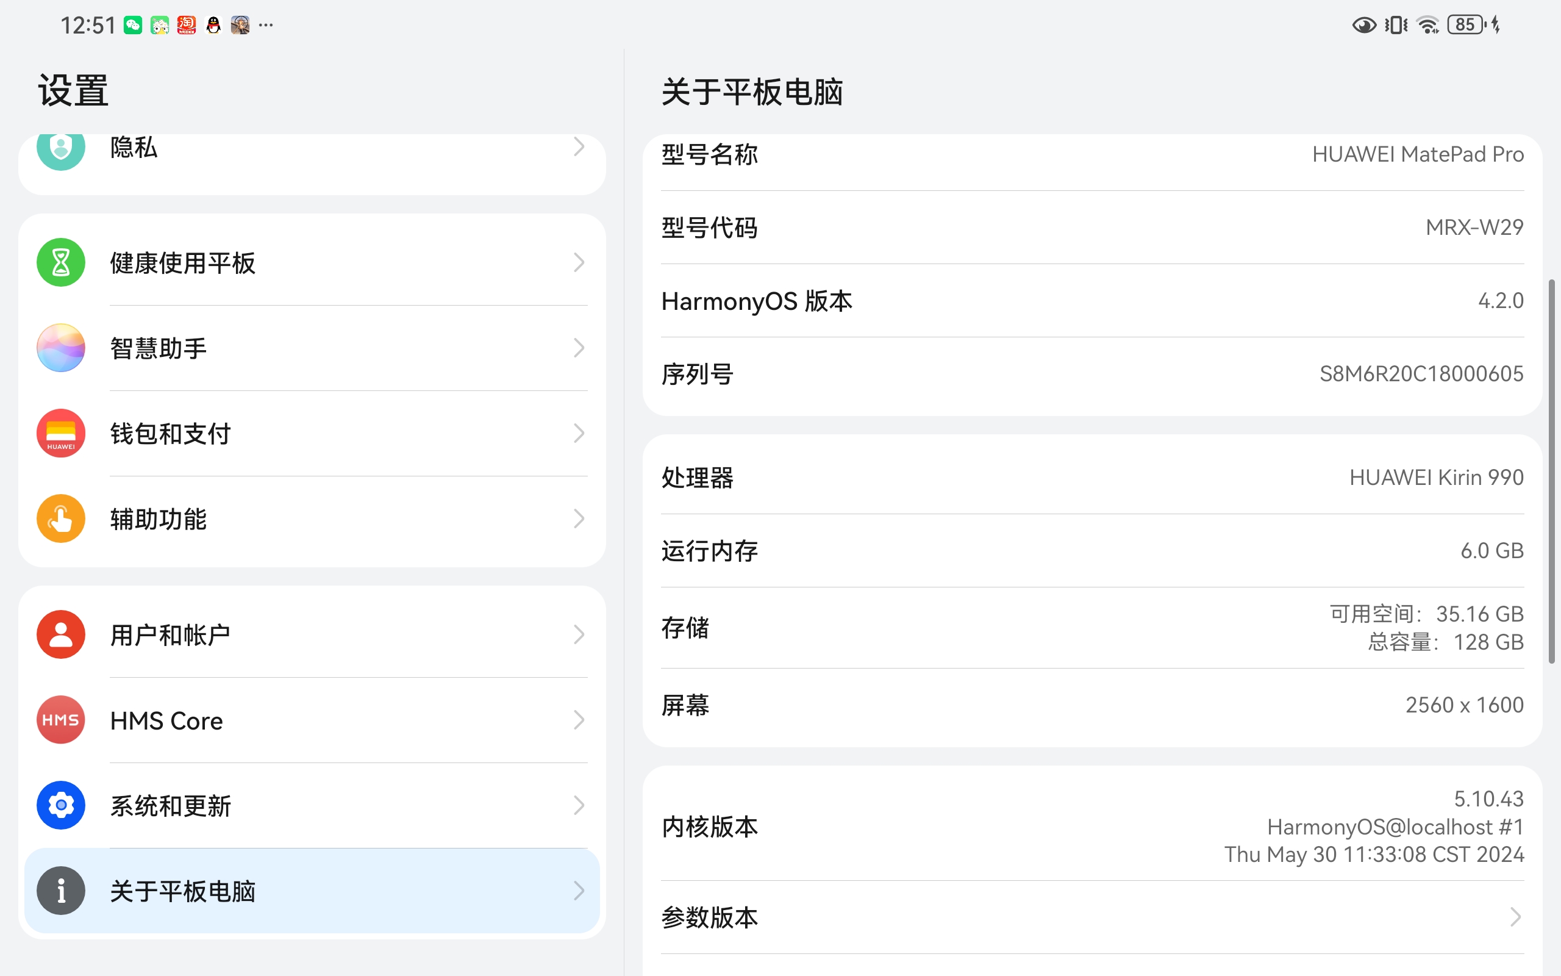Tap 型号名称 HUAWEI MatePad Pro value

tap(1418, 154)
